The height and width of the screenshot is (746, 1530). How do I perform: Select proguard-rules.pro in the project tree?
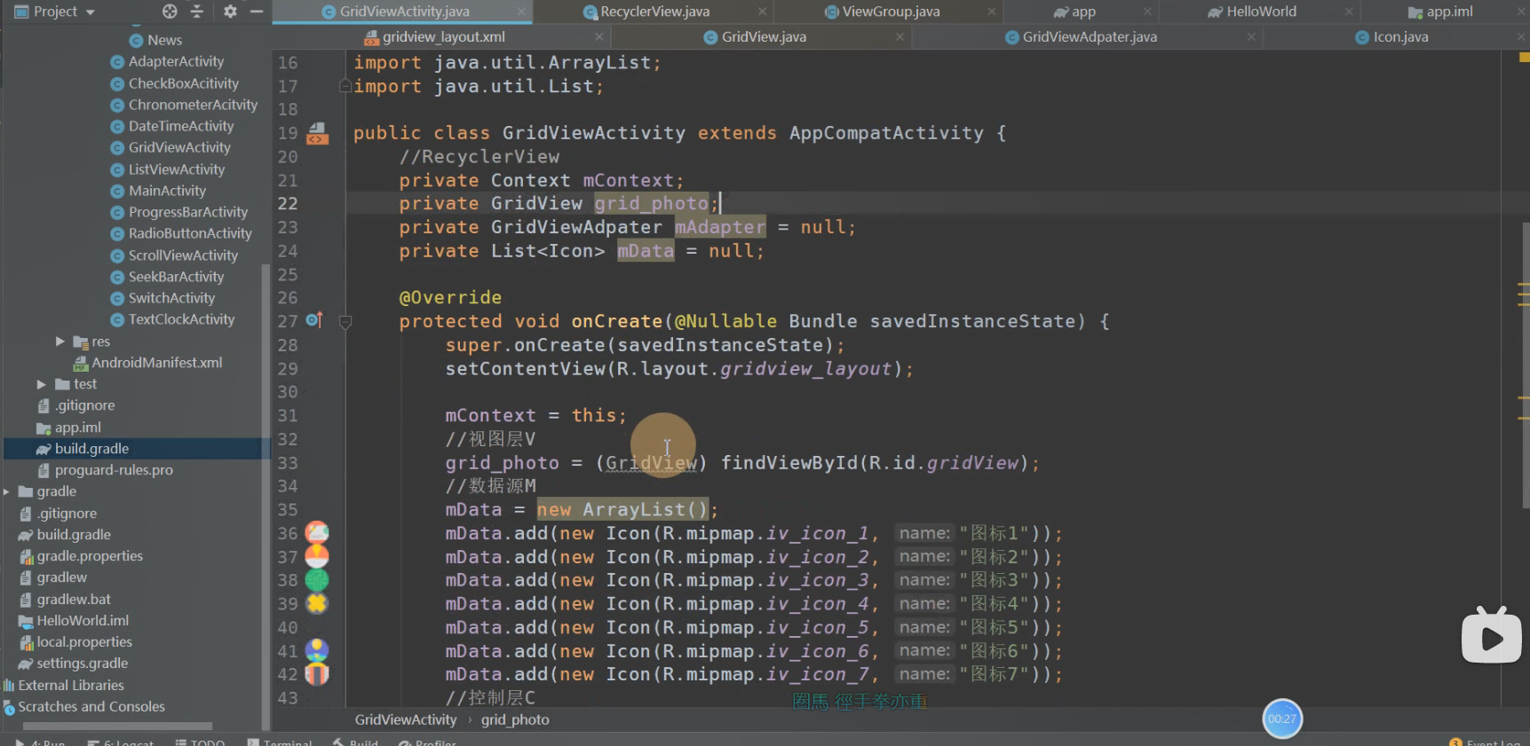pyautogui.click(x=114, y=470)
